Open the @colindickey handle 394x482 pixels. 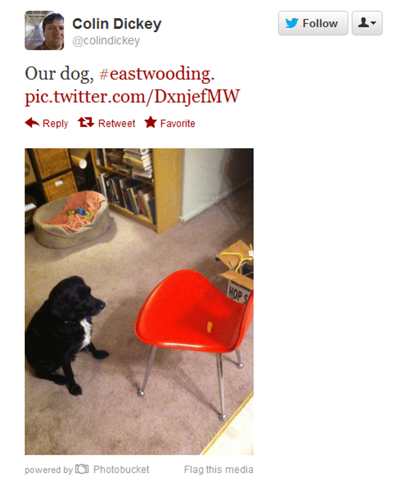[x=106, y=41]
